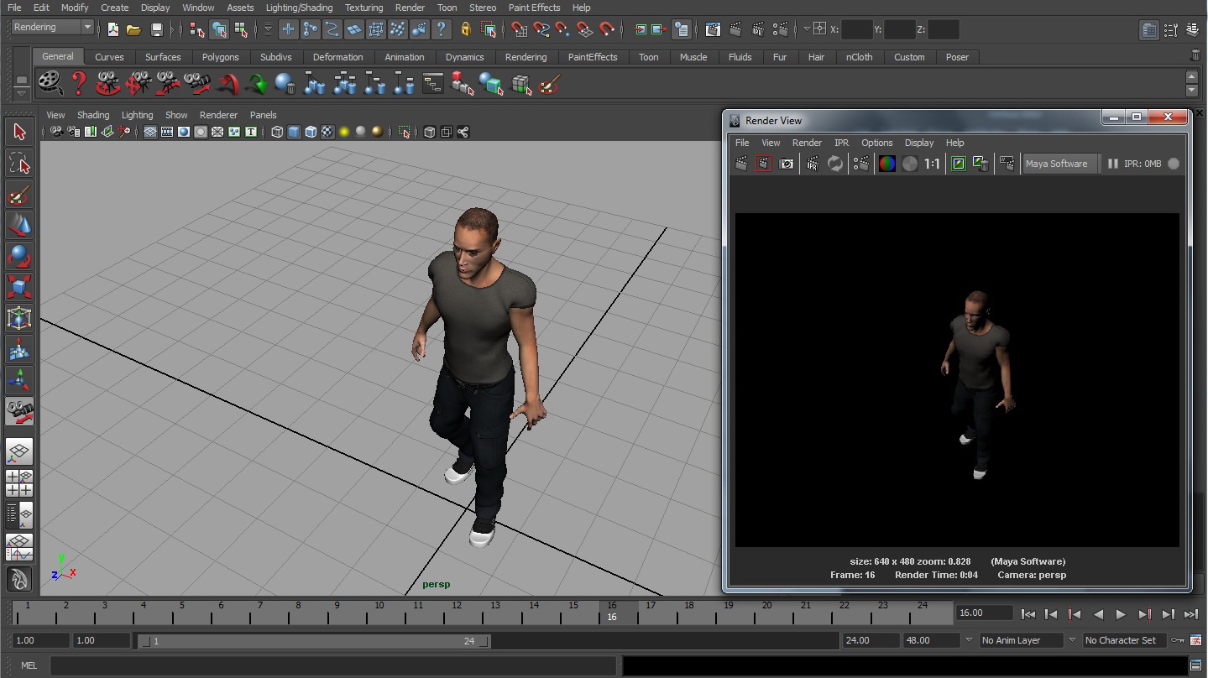
Task: Expand the No Anim Layer dropdown
Action: 1019,640
